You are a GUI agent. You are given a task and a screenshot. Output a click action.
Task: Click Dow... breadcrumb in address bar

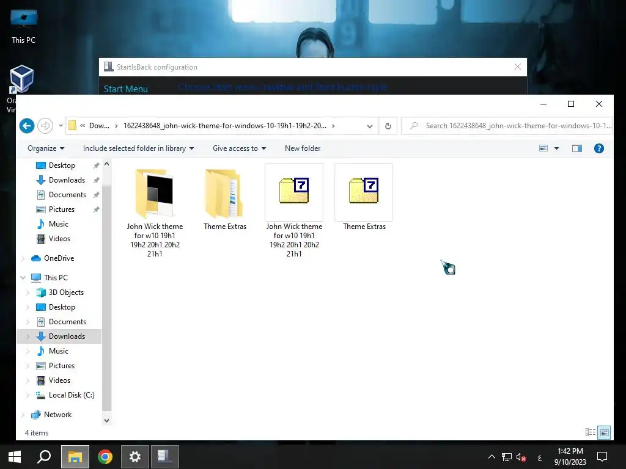click(100, 126)
